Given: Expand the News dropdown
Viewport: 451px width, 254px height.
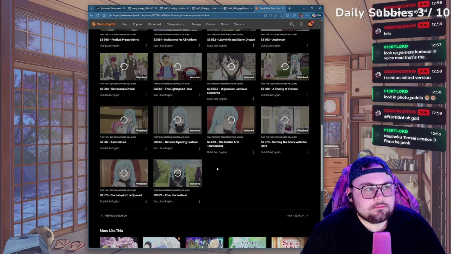Looking at the screenshot, I should point(239,24).
